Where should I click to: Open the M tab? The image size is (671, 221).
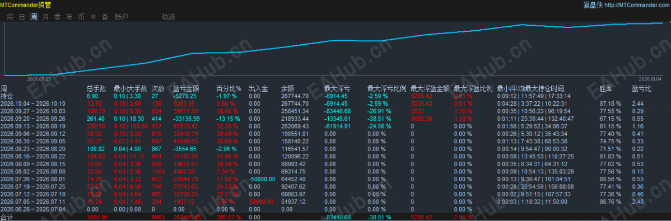[x=93, y=17]
